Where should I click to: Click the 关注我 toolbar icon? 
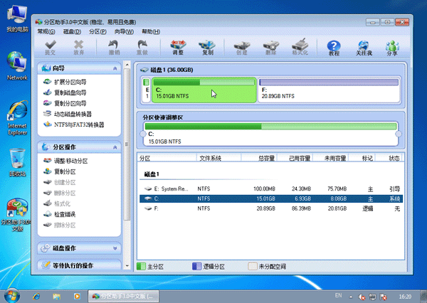click(x=364, y=47)
